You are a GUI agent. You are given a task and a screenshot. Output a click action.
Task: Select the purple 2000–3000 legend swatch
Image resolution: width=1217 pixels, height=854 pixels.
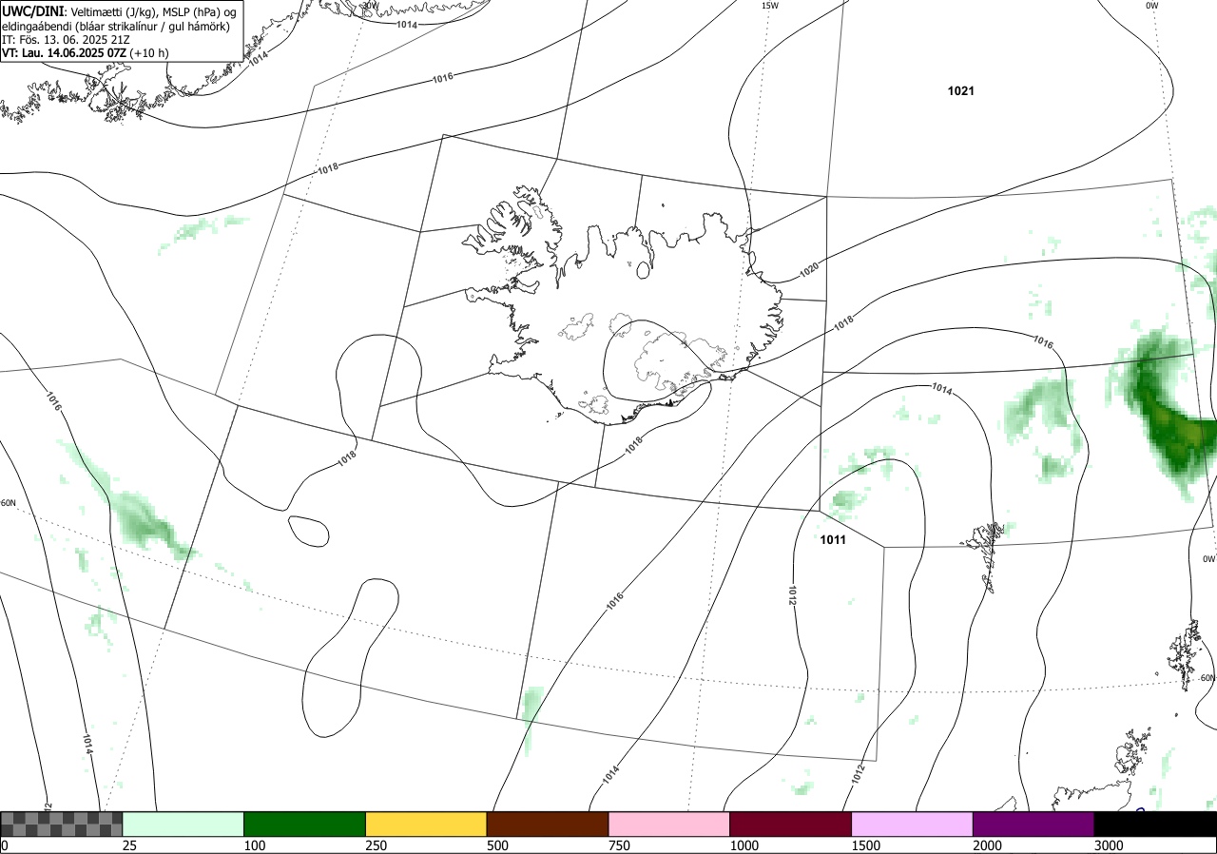[x=1033, y=824]
